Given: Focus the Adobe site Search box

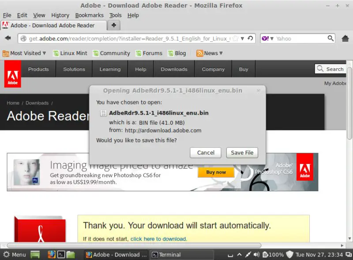Looking at the screenshot, I should click(x=330, y=69).
